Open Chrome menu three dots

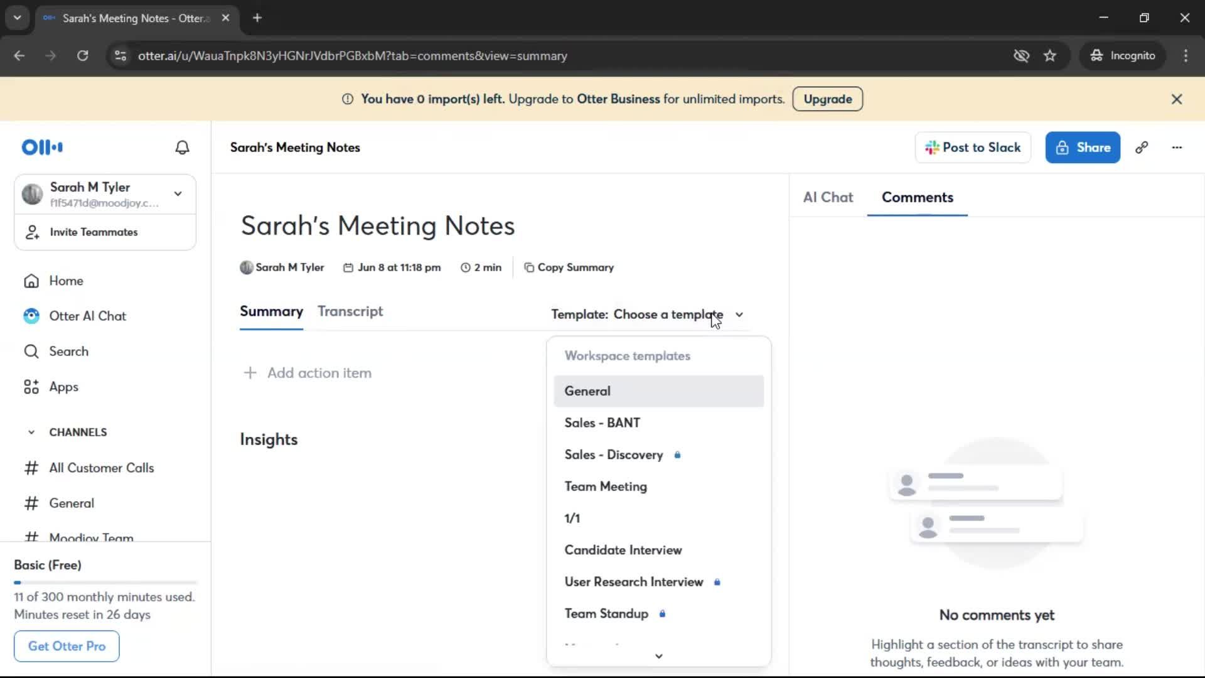pyautogui.click(x=1186, y=56)
